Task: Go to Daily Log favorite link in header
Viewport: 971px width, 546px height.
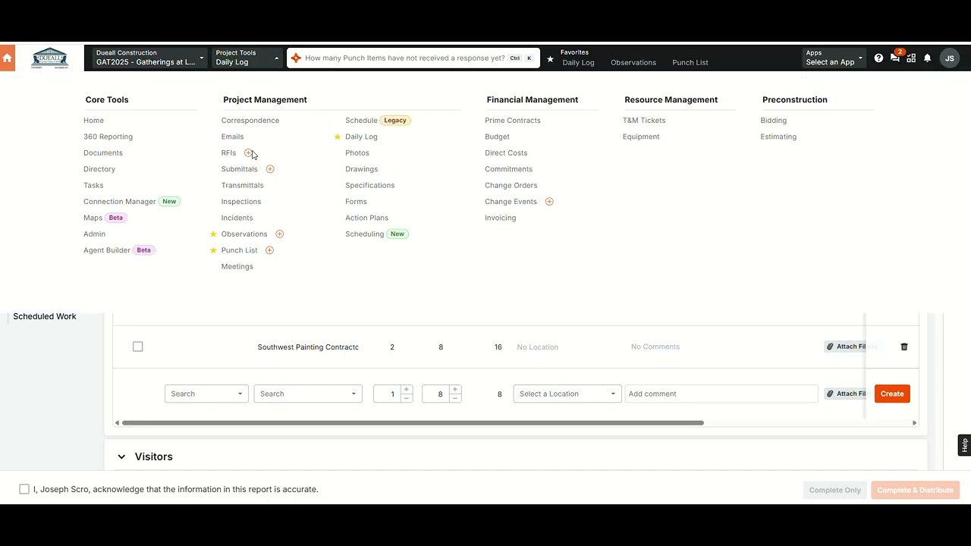Action: 578,62
